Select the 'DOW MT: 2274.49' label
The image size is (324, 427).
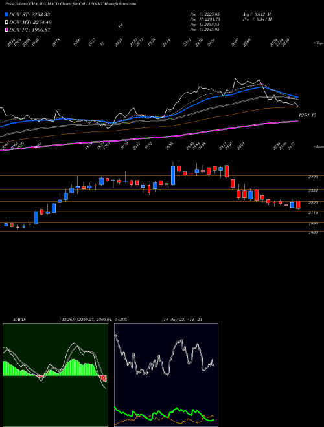[30, 22]
